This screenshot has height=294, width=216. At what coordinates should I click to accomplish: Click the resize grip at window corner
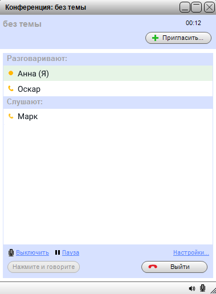pyautogui.click(x=213, y=291)
